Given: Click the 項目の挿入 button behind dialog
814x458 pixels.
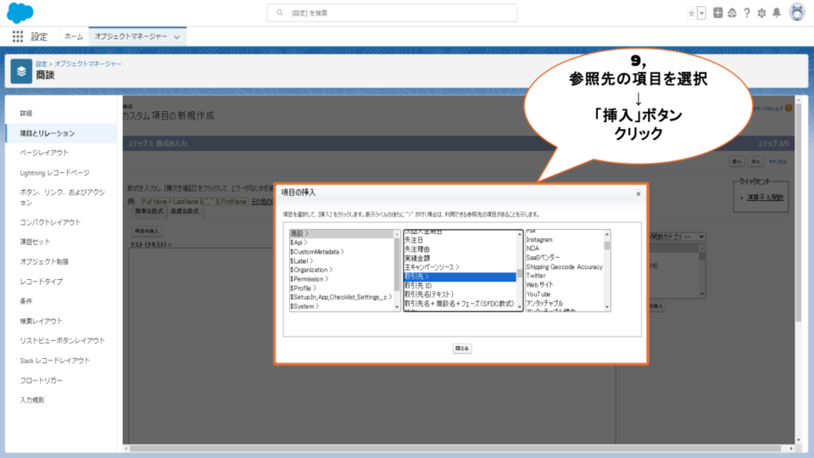Looking at the screenshot, I should pos(147,231).
